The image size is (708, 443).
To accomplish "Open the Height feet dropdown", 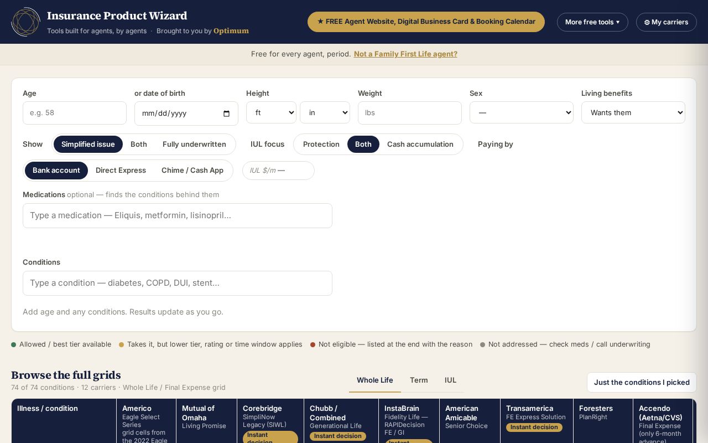I will pos(271,112).
